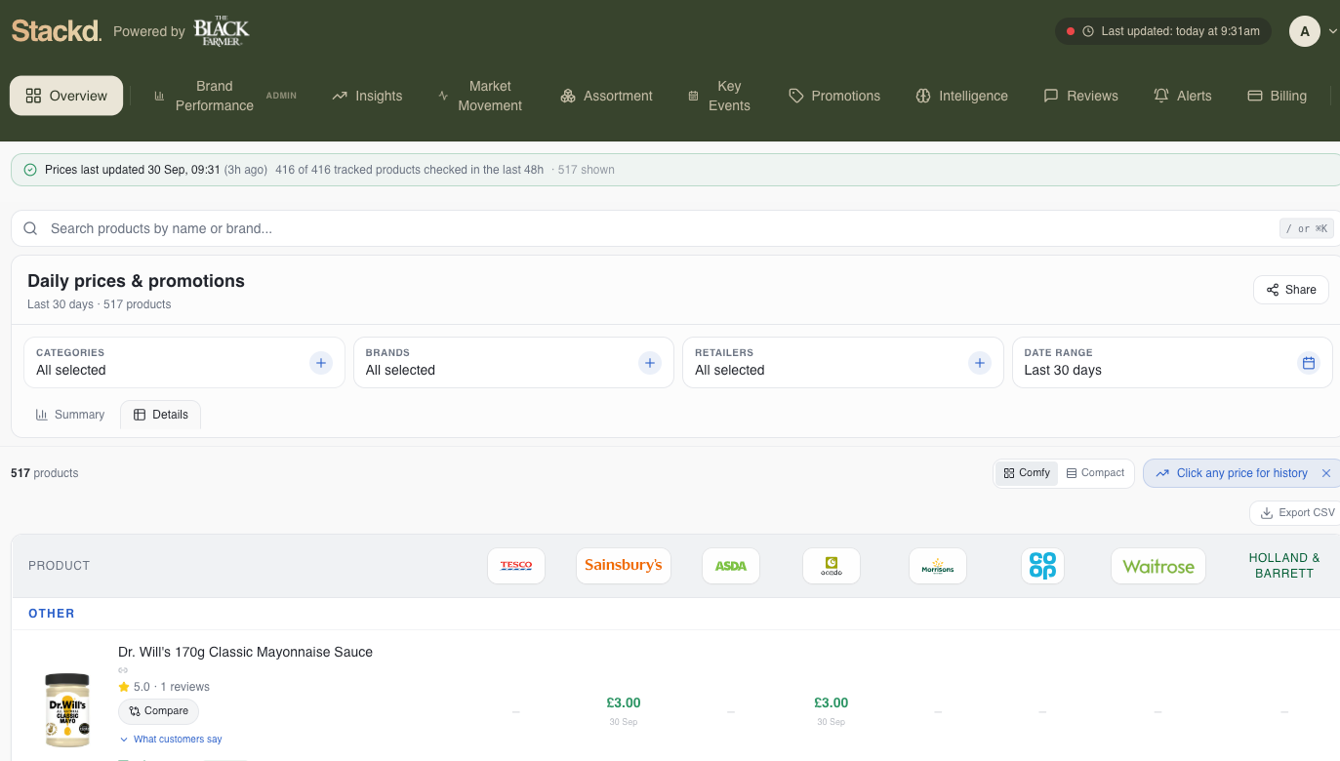The width and height of the screenshot is (1340, 761).
Task: Click the Morrisons column logo
Action: coord(938,566)
